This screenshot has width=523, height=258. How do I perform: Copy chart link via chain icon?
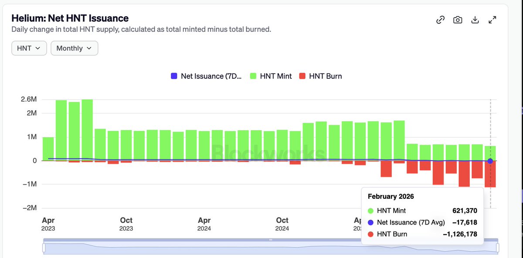click(x=440, y=20)
